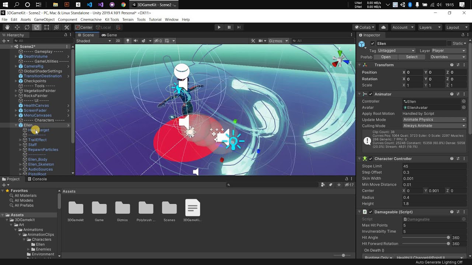Viewport: 472px width, 265px height.
Task: Click the Play button
Action: coord(219,27)
